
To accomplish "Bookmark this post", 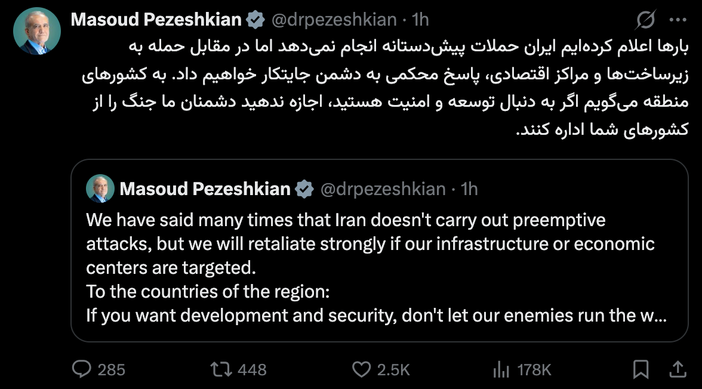I will tap(641, 370).
